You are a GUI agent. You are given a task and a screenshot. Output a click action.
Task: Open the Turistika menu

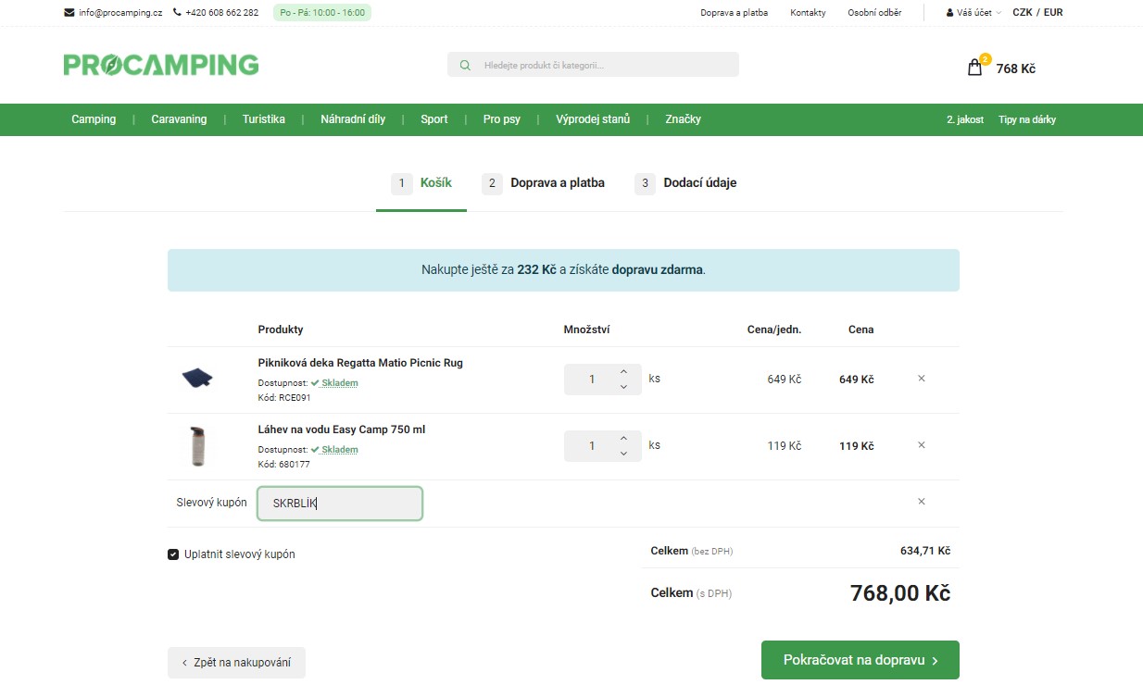click(264, 119)
